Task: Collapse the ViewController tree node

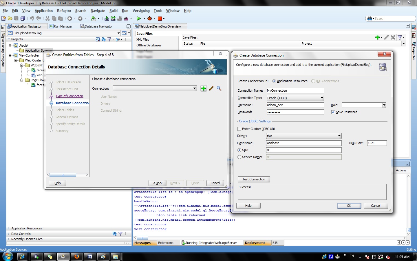Action: click(x=10, y=55)
